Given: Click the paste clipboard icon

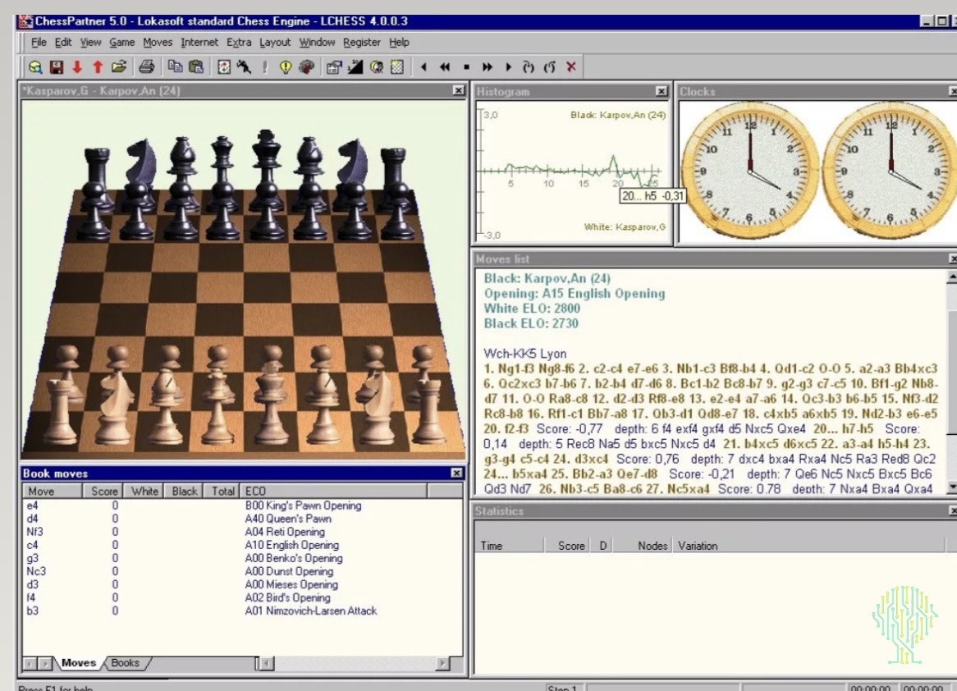Looking at the screenshot, I should tap(196, 67).
